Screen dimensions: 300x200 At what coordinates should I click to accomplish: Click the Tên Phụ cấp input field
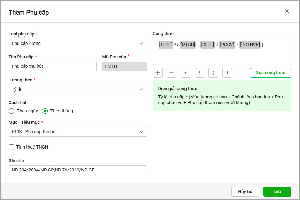click(53, 66)
